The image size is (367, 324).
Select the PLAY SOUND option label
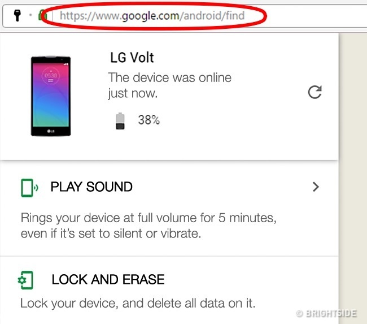pos(91,187)
